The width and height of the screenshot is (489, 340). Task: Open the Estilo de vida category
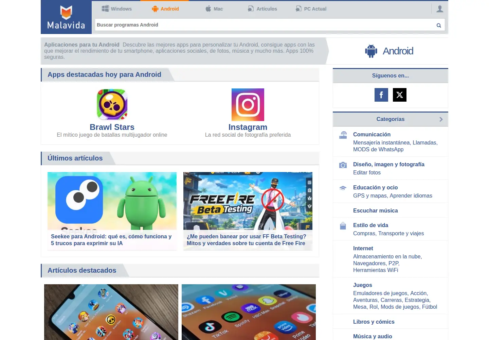(370, 225)
